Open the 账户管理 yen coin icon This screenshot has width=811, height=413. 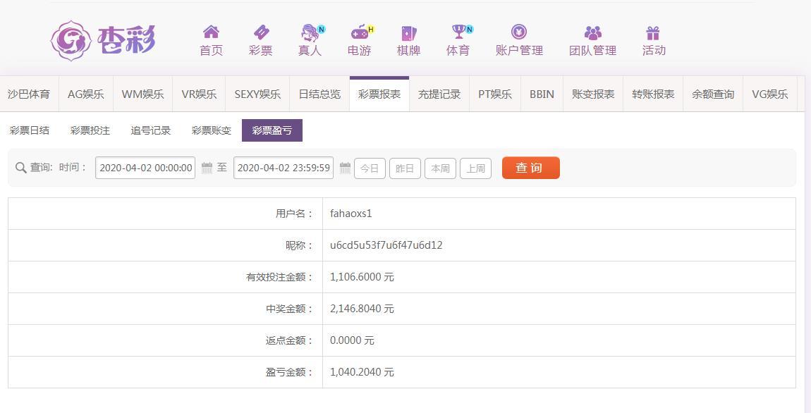(x=519, y=32)
